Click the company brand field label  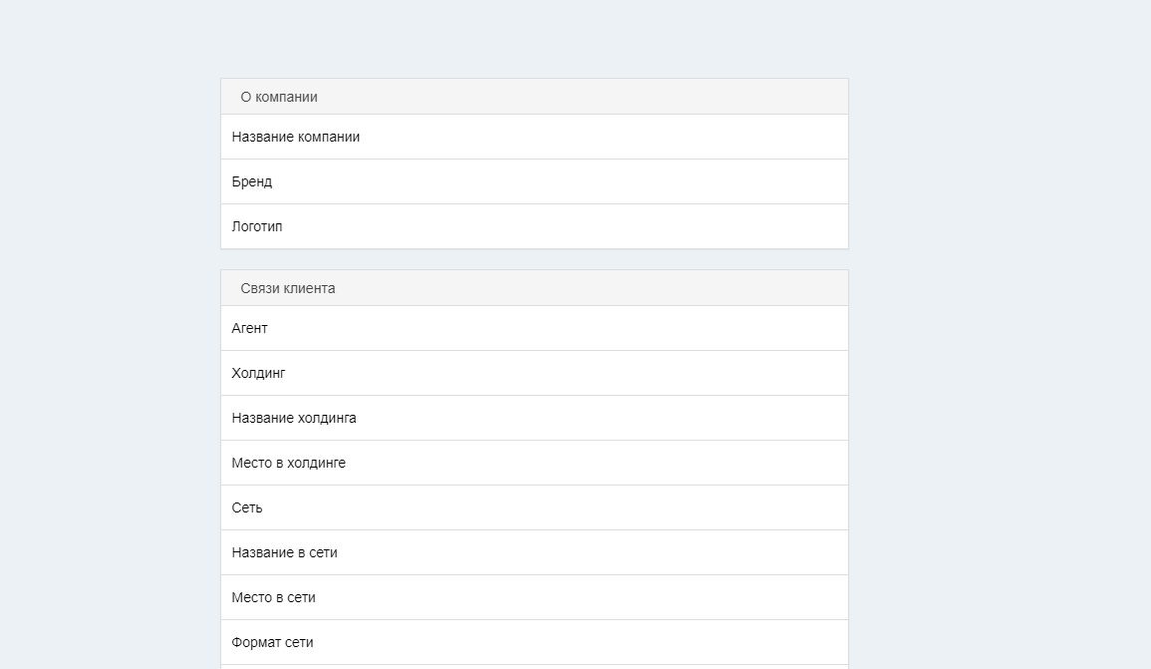[252, 181]
